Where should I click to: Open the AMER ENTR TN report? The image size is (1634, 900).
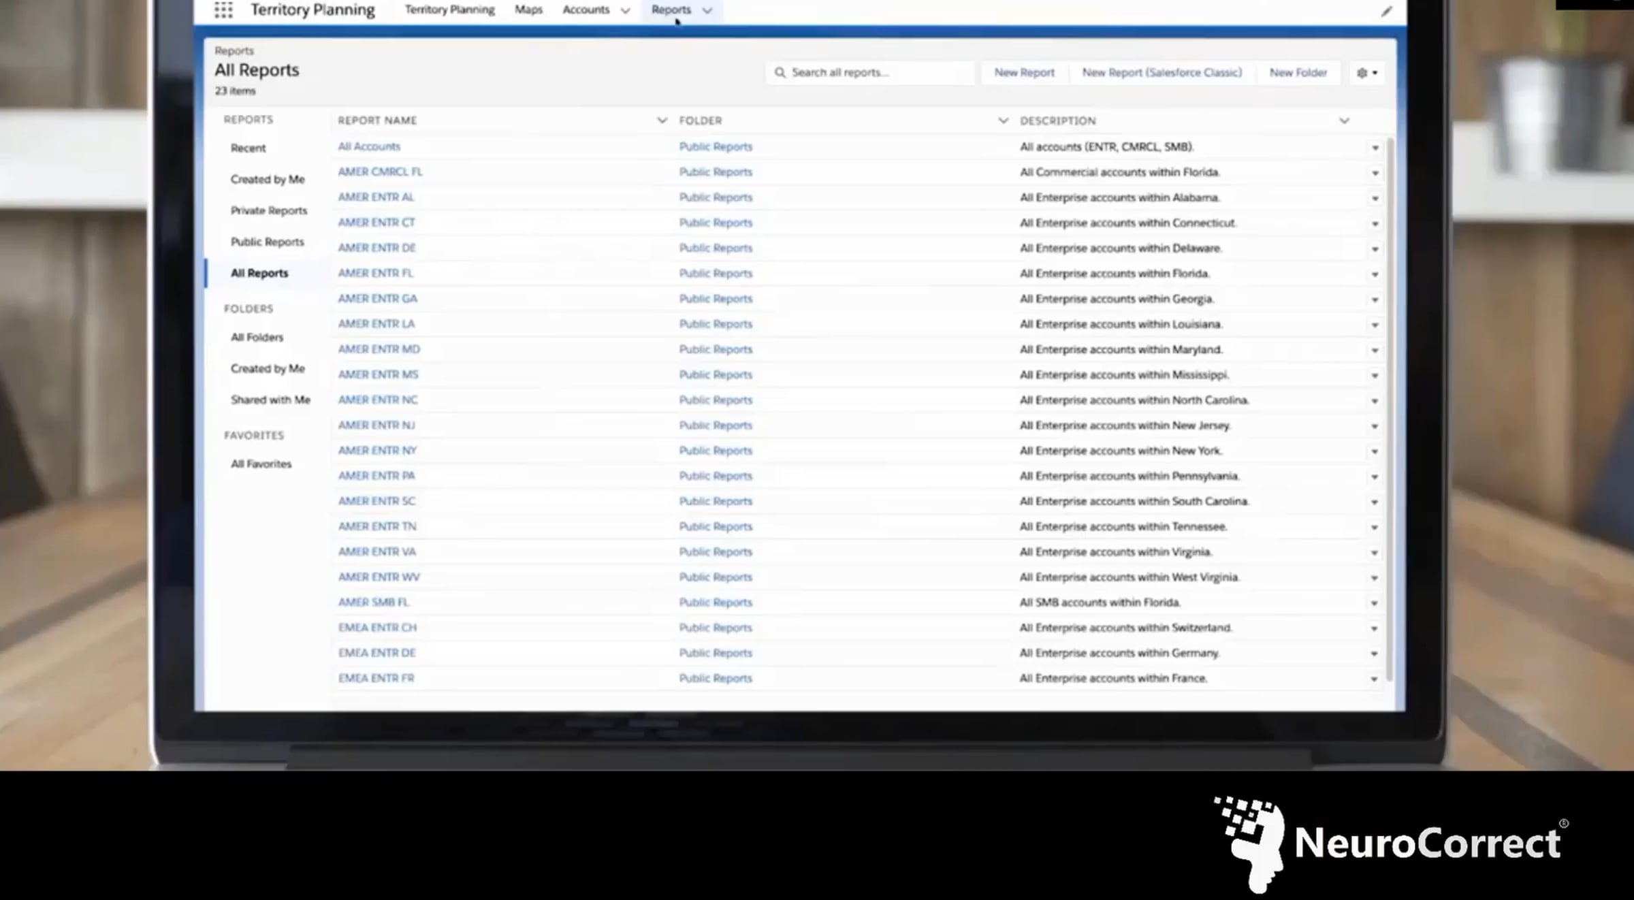pos(377,526)
